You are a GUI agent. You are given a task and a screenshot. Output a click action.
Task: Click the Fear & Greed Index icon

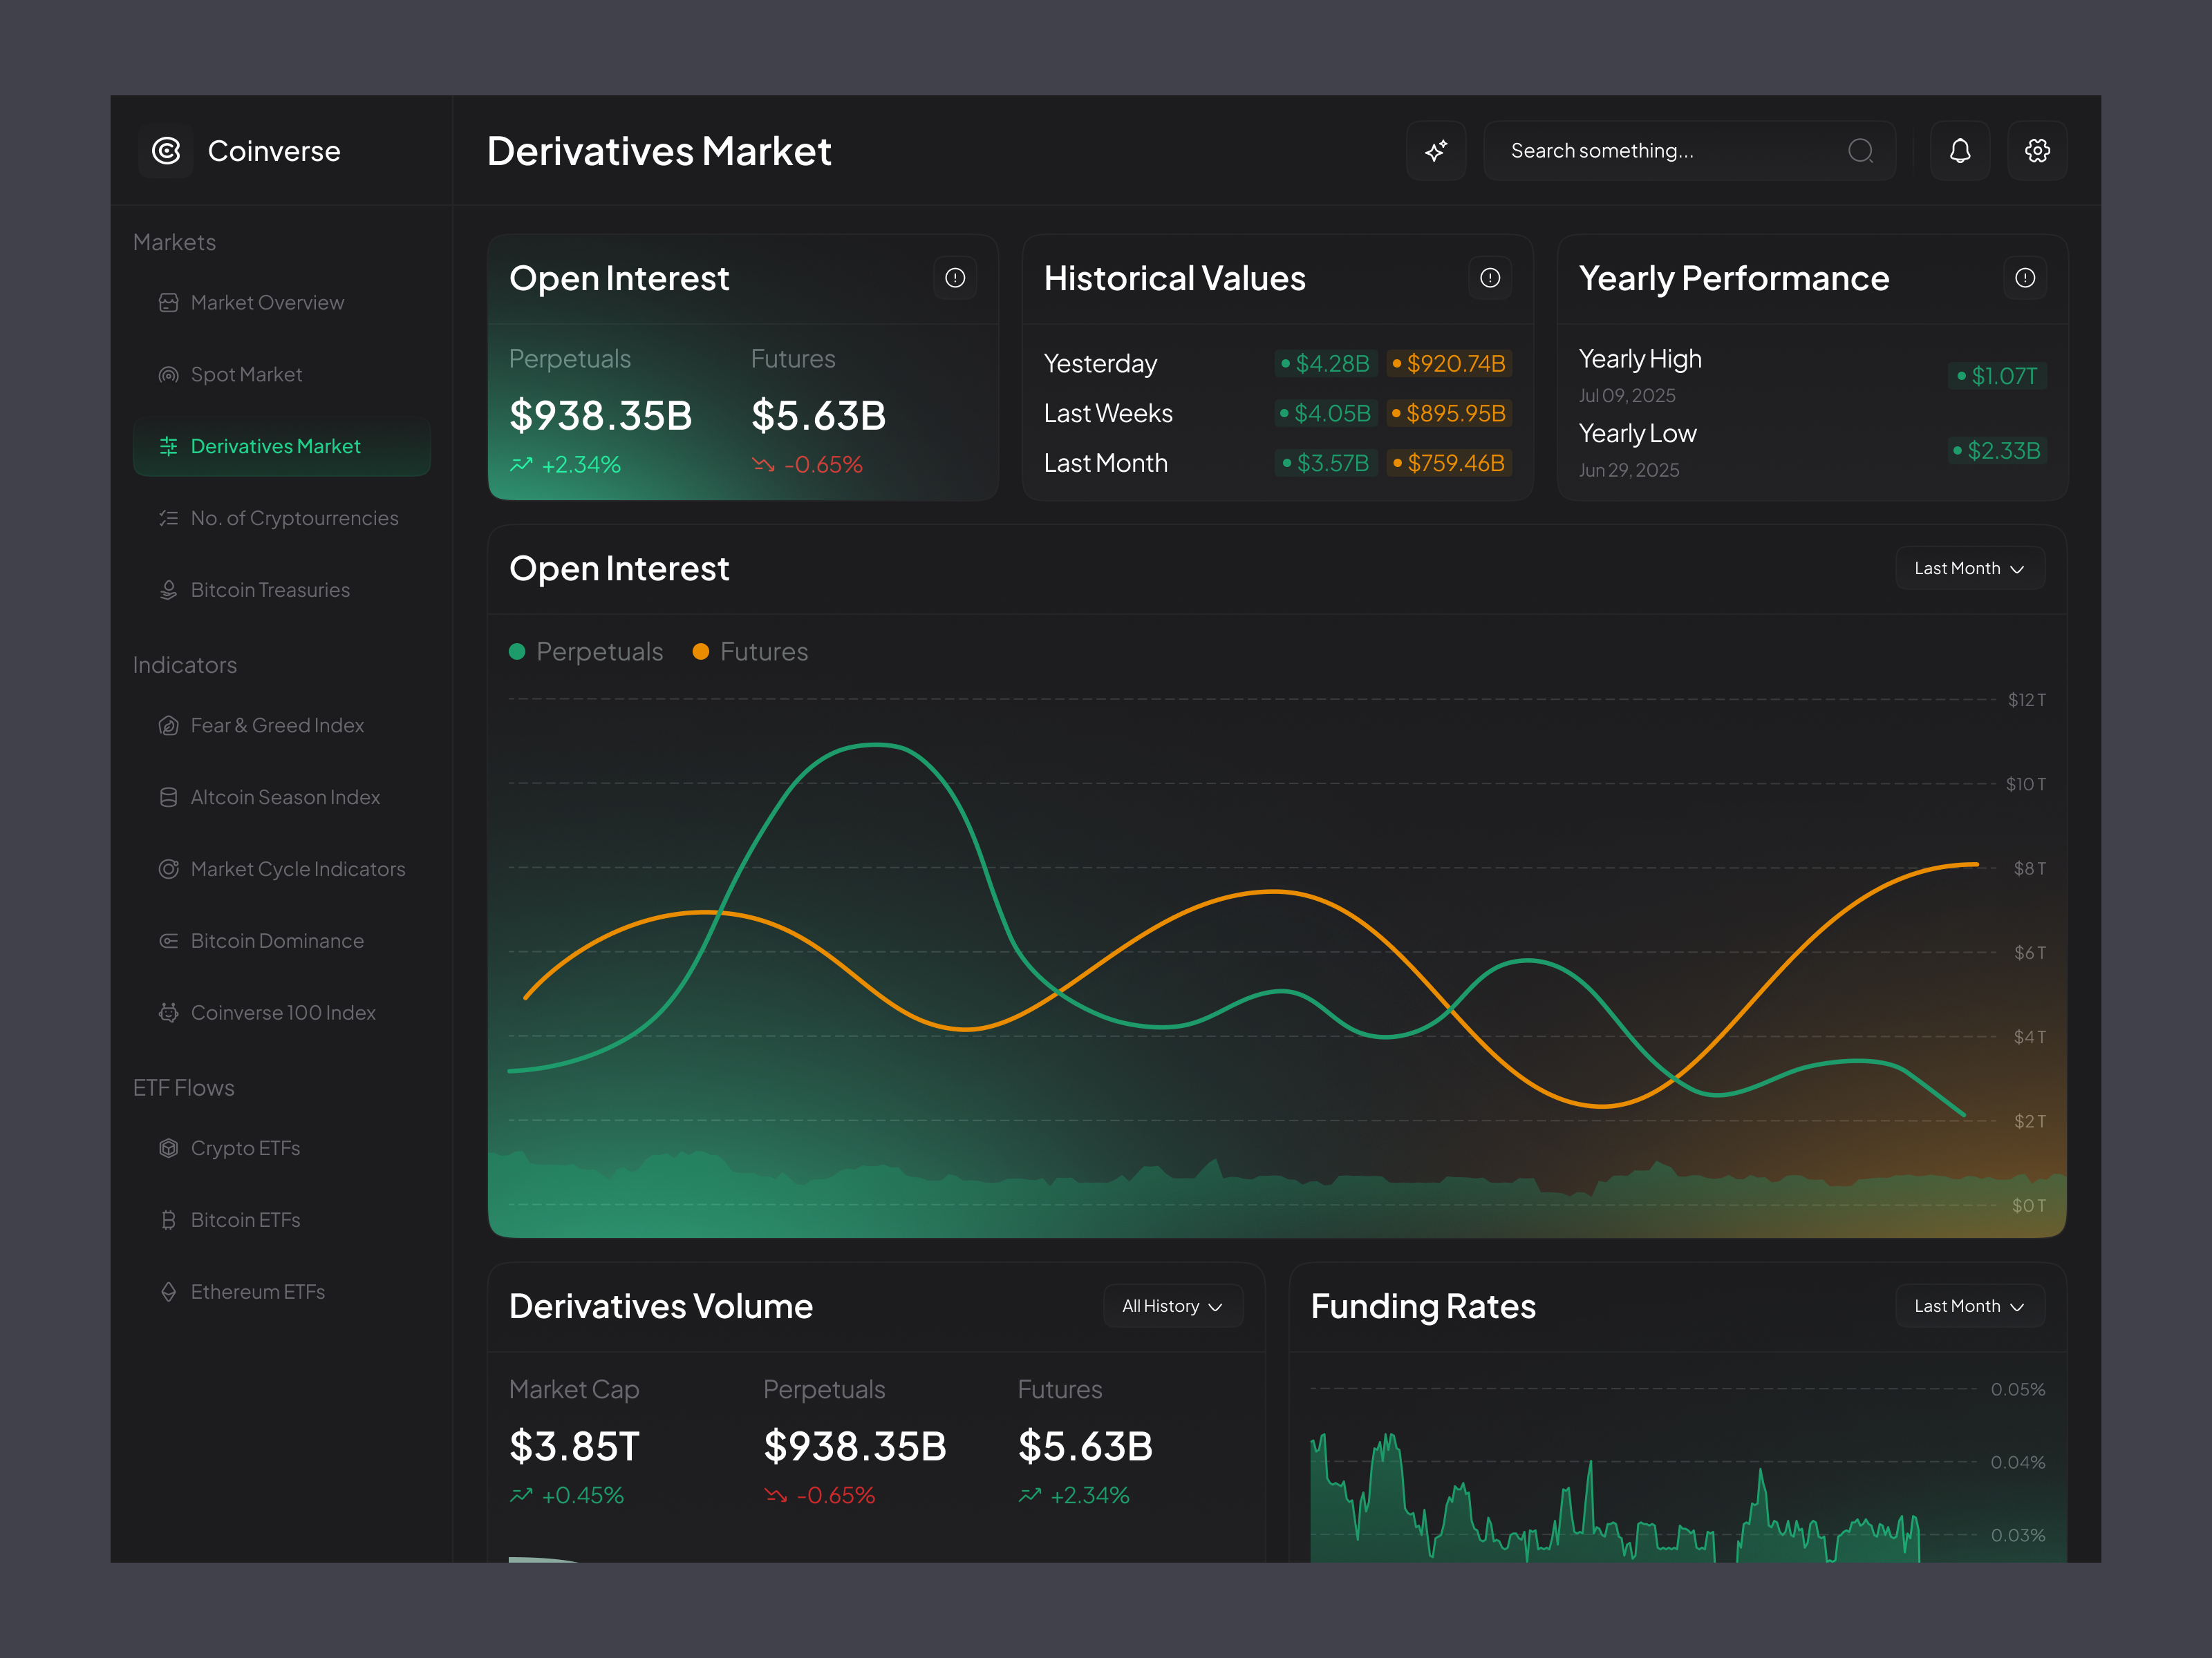[168, 725]
